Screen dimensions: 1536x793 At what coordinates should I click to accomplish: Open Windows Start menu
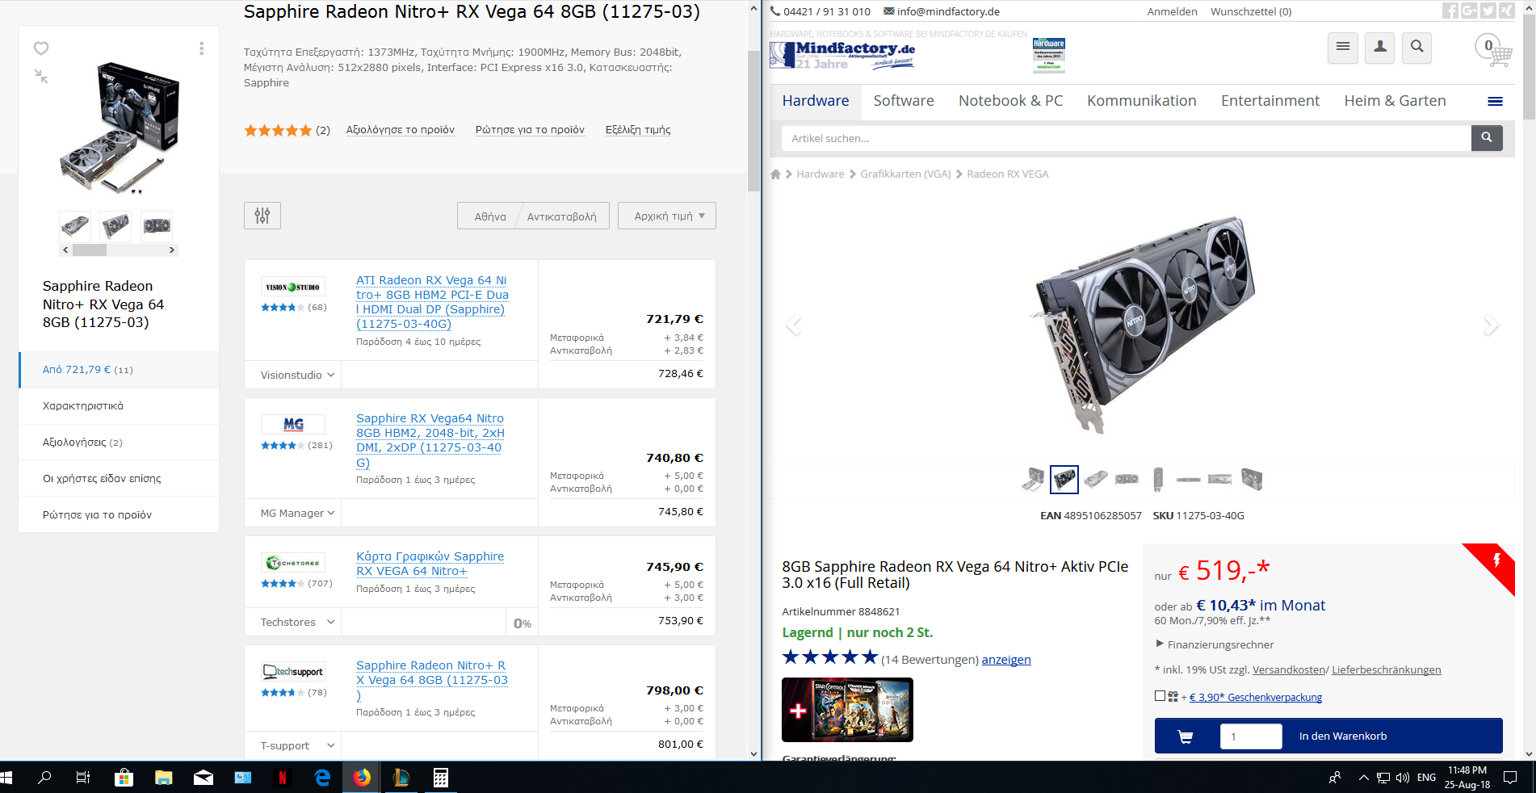(x=7, y=778)
